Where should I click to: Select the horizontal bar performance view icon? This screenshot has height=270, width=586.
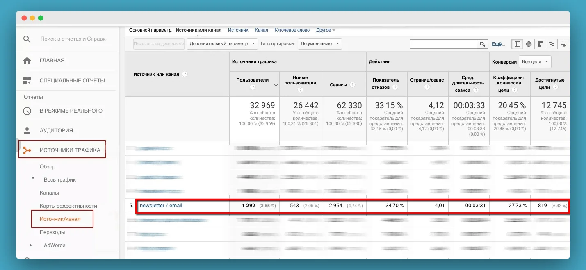540,44
